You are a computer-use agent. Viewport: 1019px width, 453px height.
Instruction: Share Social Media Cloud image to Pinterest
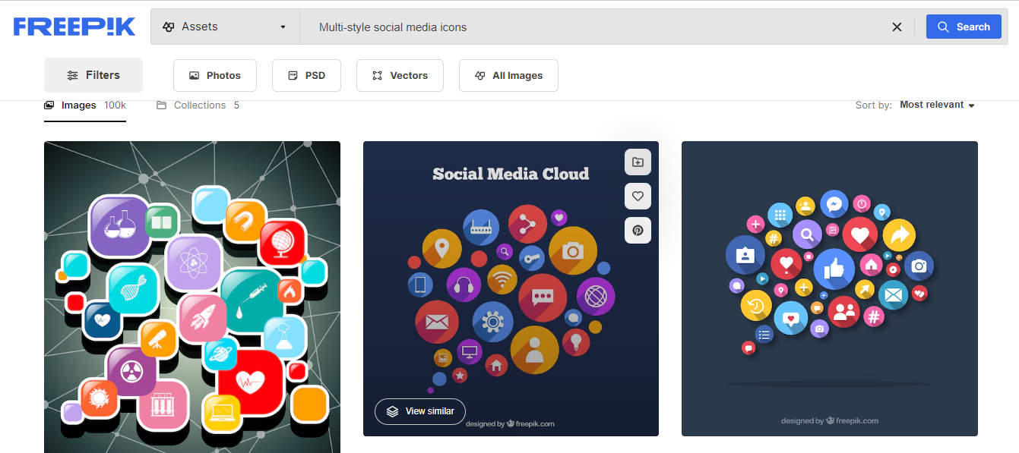[637, 230]
